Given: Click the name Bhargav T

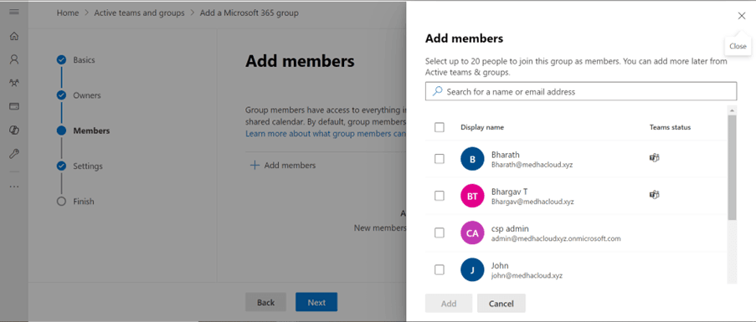Looking at the screenshot, I should tap(509, 192).
